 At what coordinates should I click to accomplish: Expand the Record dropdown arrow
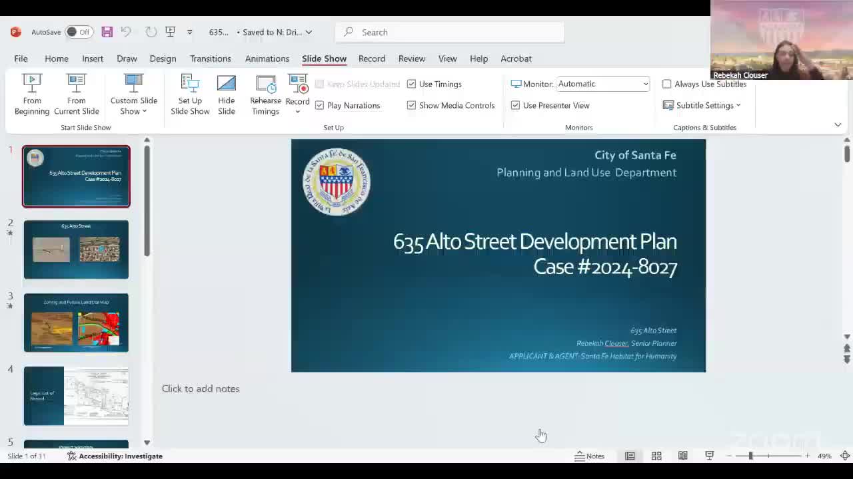(x=297, y=111)
